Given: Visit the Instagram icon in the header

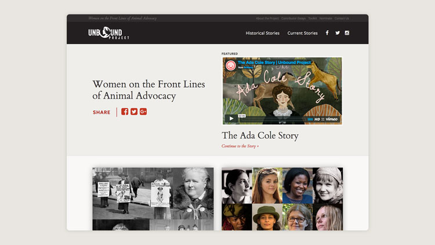Looking at the screenshot, I should pyautogui.click(x=347, y=33).
